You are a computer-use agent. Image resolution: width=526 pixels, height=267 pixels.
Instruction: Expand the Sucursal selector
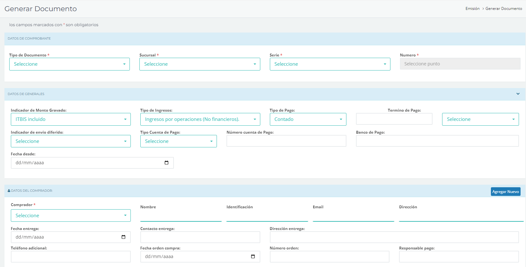click(x=199, y=64)
